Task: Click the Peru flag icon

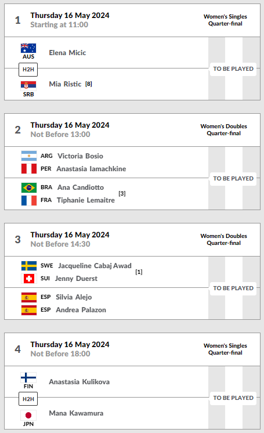Action: 29,169
